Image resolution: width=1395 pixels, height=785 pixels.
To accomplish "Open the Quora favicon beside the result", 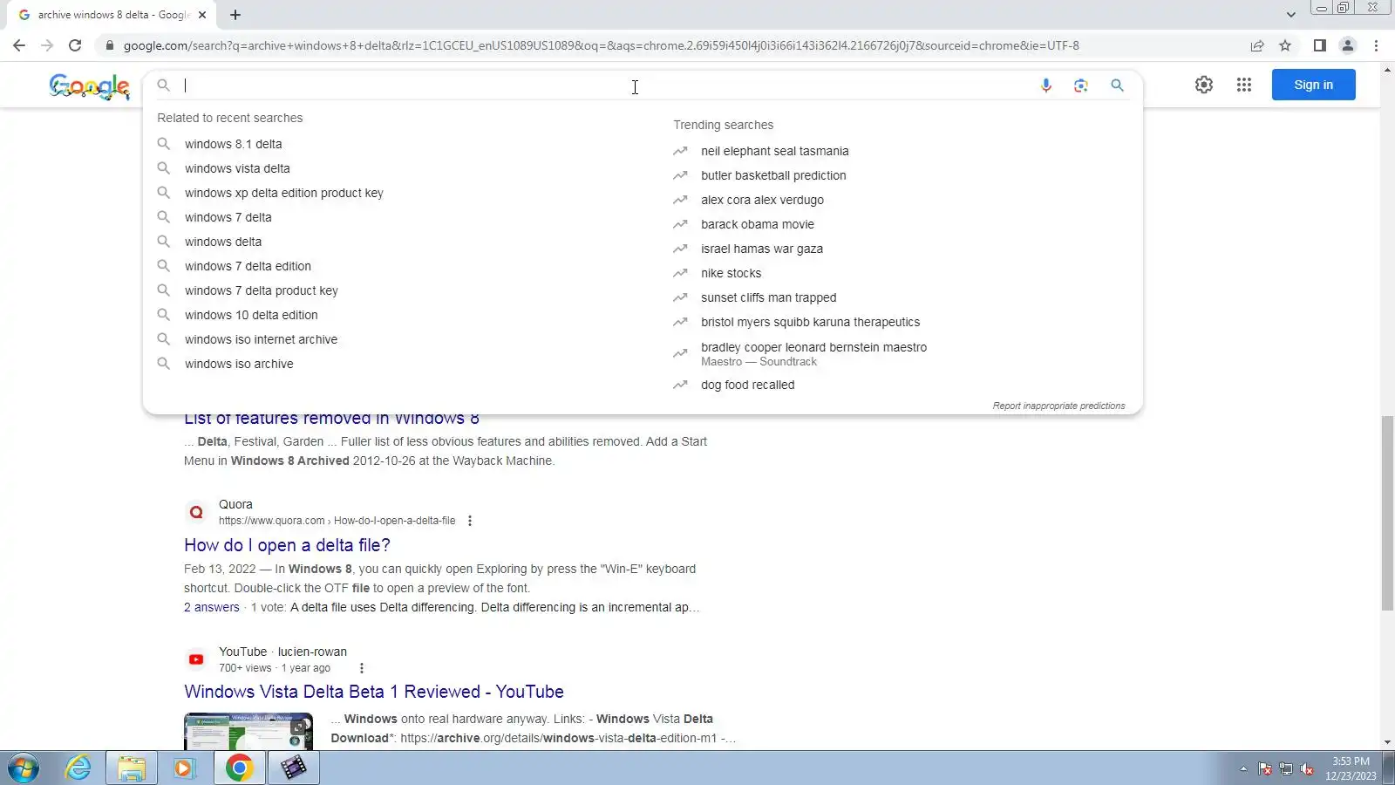I will (196, 512).
